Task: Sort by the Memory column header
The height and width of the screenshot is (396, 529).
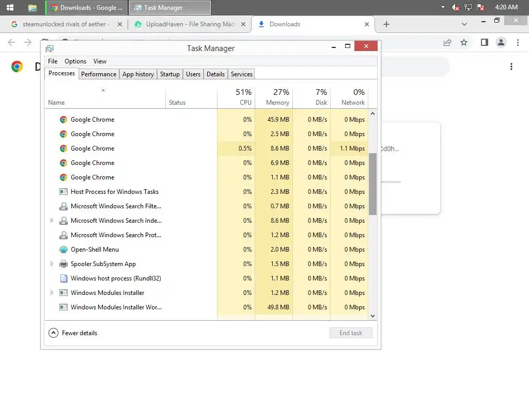Action: pyautogui.click(x=274, y=97)
